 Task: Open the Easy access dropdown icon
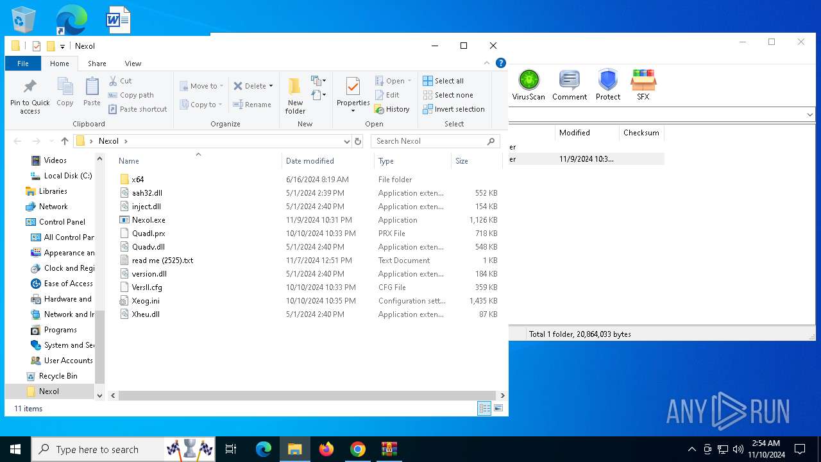pos(319,96)
